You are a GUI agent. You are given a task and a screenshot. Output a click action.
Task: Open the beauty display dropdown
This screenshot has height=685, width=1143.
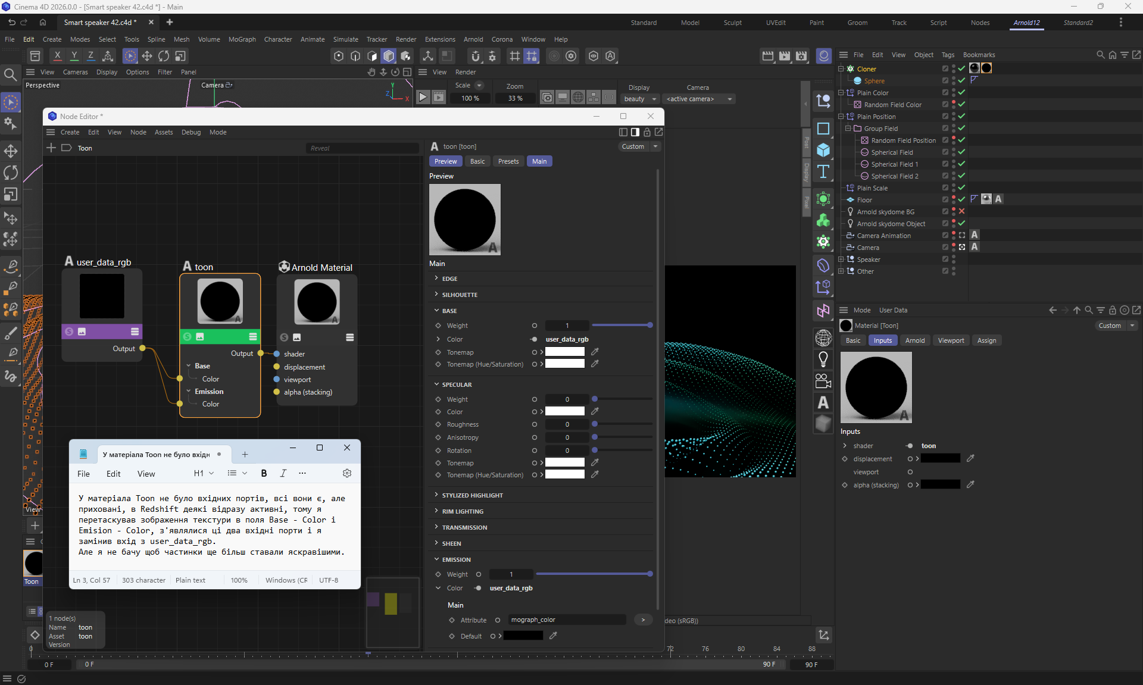pyautogui.click(x=640, y=99)
